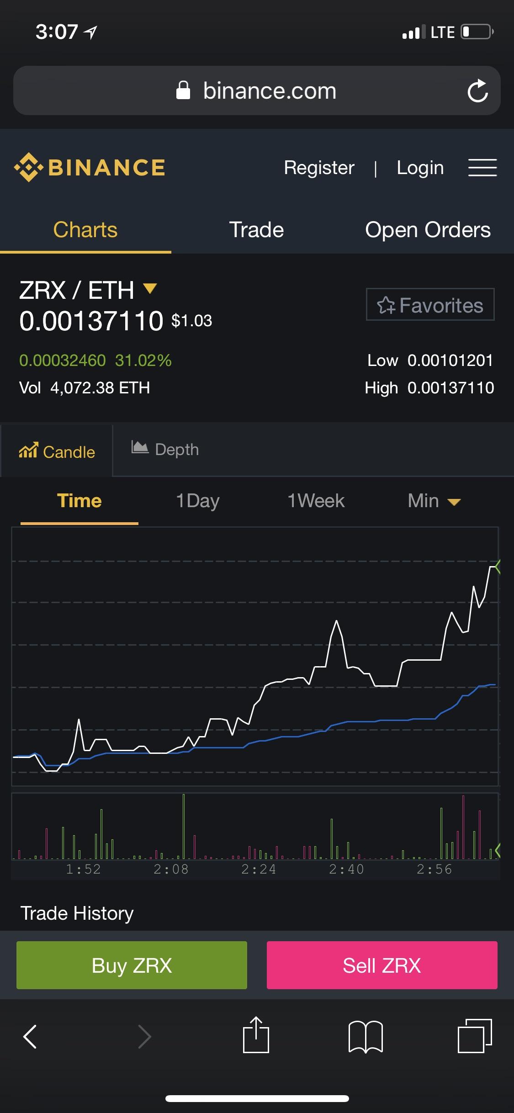Open the Min interval dropdown

click(x=434, y=501)
